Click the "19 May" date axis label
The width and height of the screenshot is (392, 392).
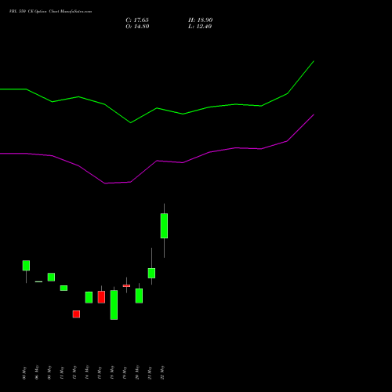[x=125, y=372]
